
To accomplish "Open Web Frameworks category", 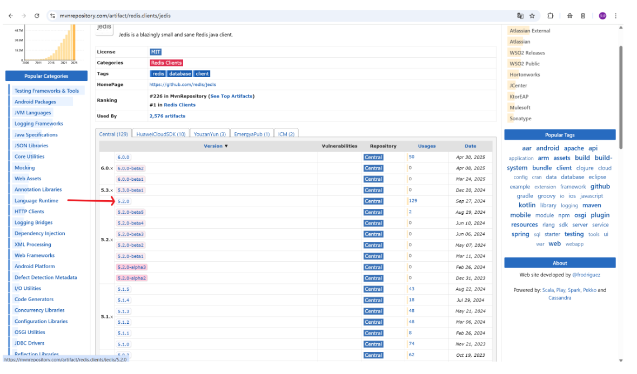I will click(x=35, y=255).
